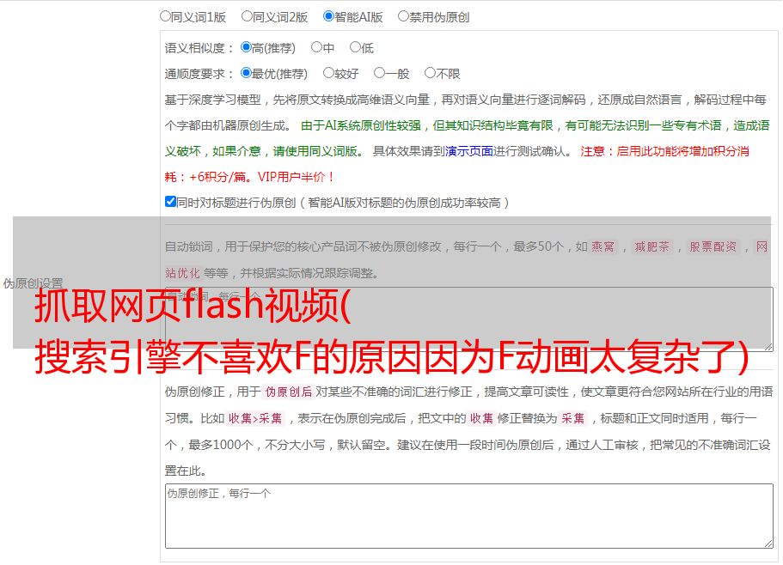Click the 伪原创设置 section label
783x565 pixels.
pyautogui.click(x=33, y=283)
